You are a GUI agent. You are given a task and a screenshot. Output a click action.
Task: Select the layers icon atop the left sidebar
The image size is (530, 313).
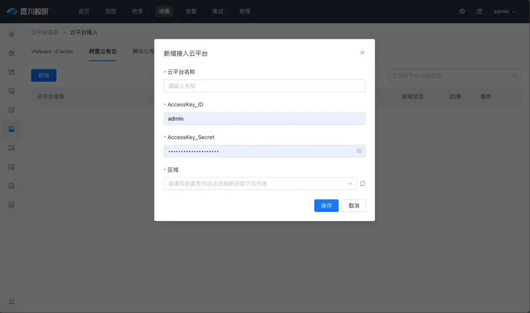(x=11, y=34)
